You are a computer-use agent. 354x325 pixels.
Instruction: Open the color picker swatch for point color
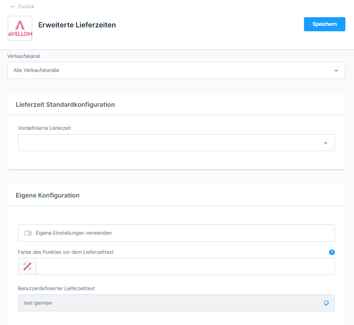[x=27, y=266]
